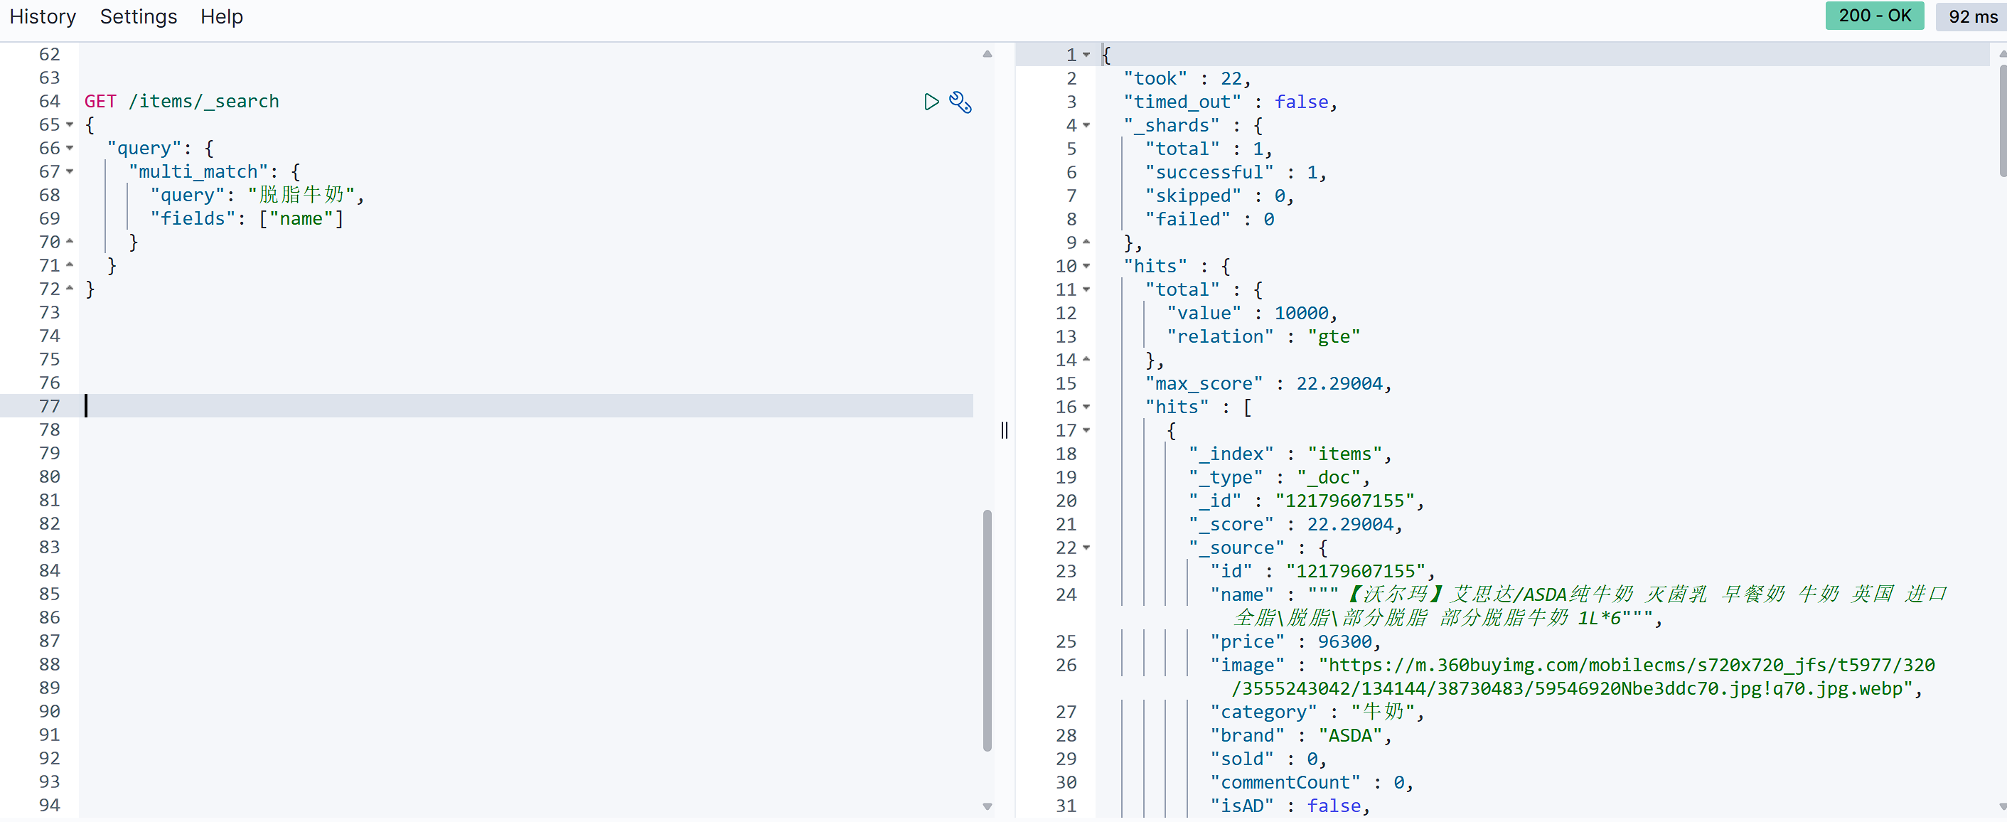This screenshot has width=2007, height=822.
Task: Open the Help menu
Action: coord(221,16)
